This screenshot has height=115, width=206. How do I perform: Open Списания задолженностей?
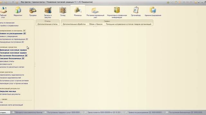coord(10,78)
